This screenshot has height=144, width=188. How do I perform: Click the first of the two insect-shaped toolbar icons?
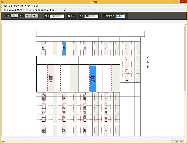coord(39,10)
